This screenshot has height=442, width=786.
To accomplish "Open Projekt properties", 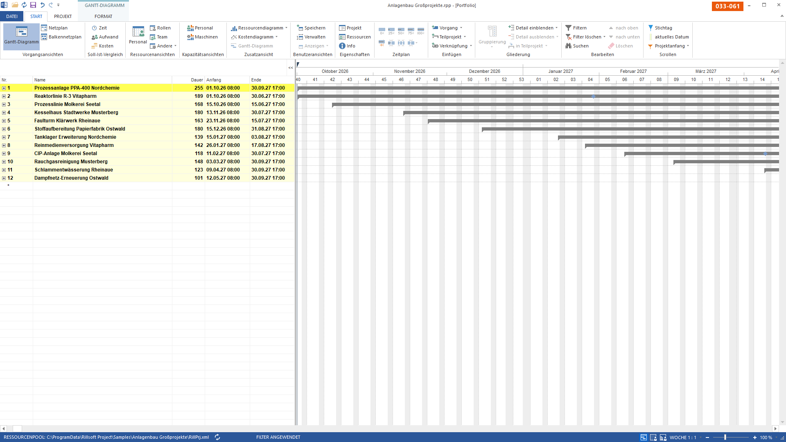I will (350, 28).
